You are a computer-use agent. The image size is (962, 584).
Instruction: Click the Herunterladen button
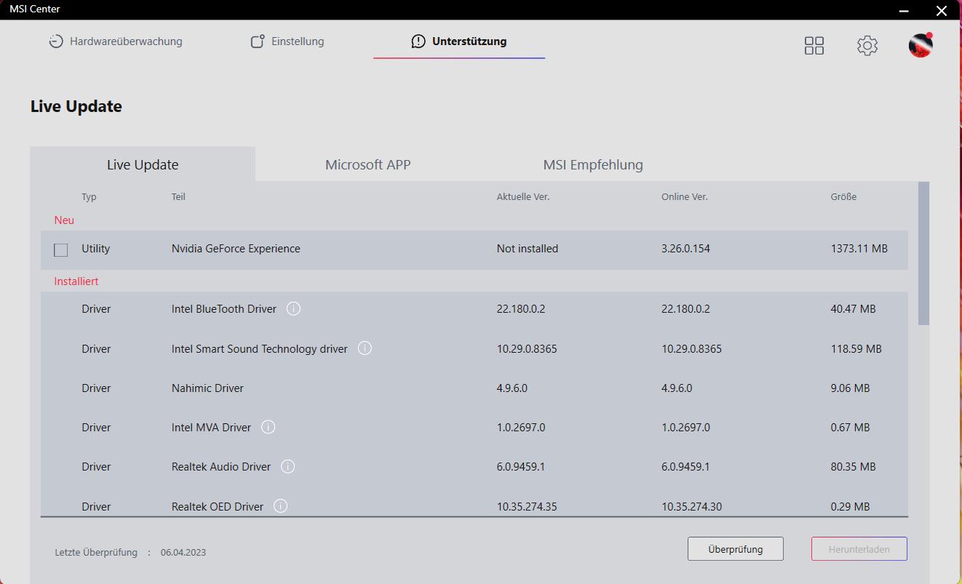click(x=859, y=549)
